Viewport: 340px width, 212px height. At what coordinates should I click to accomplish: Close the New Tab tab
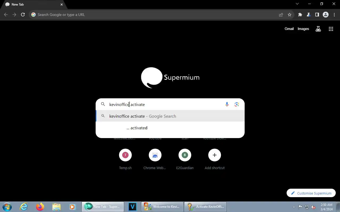tap(62, 5)
